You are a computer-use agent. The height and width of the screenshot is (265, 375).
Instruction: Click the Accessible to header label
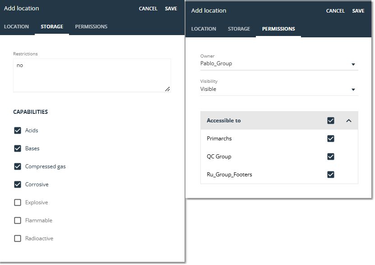coord(224,121)
